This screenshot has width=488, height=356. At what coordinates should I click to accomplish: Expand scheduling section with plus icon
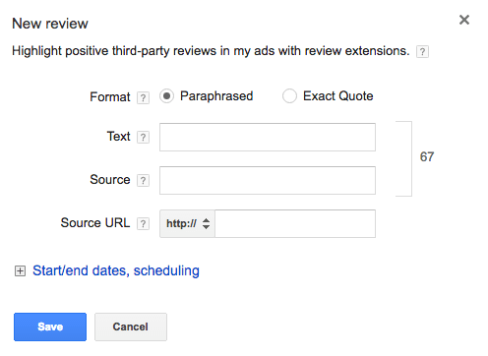tap(20, 271)
